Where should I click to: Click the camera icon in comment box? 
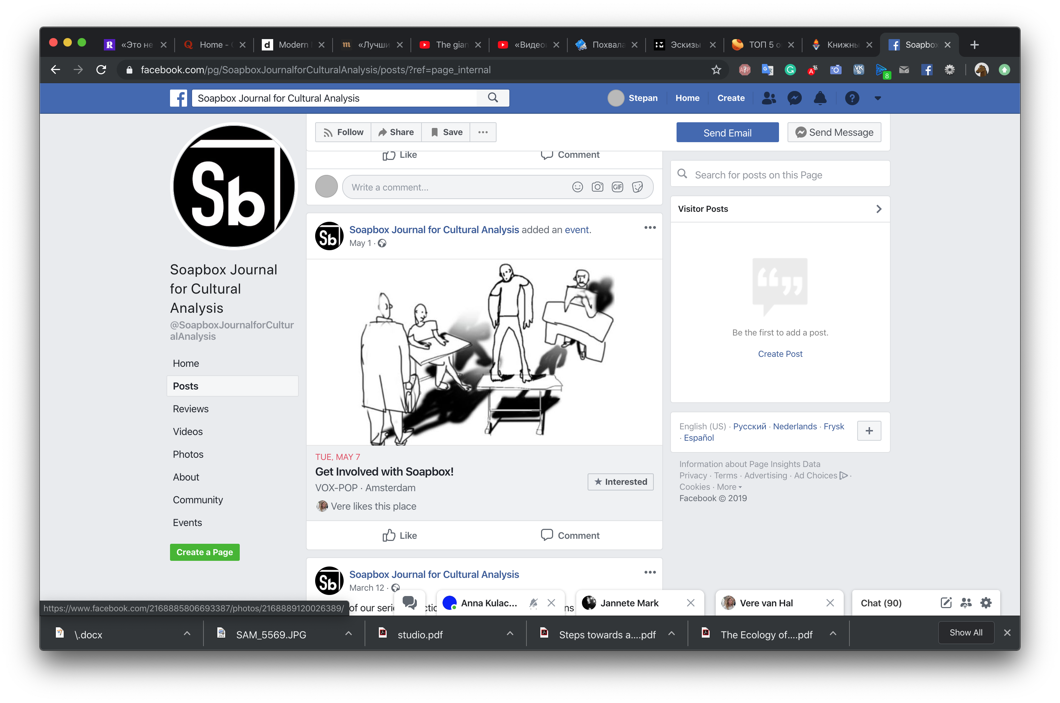coord(597,187)
